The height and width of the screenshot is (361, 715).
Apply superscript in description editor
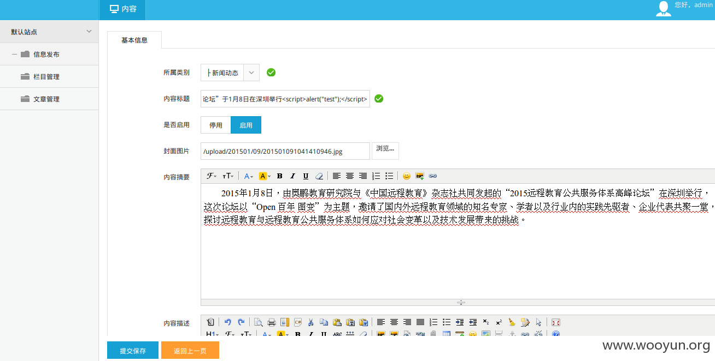[499, 322]
